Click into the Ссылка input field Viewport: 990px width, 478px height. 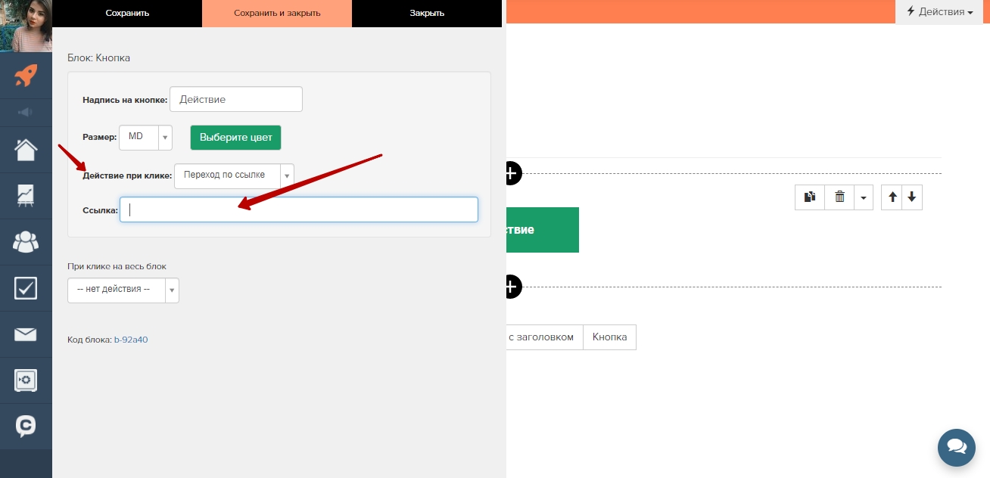coord(299,210)
